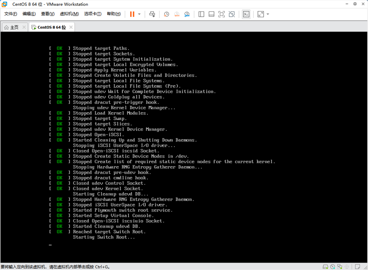Click 'Stopped udev Coldplug all Devices.' line
Viewport: 368px width, 270px height.
pyautogui.click(x=107, y=97)
